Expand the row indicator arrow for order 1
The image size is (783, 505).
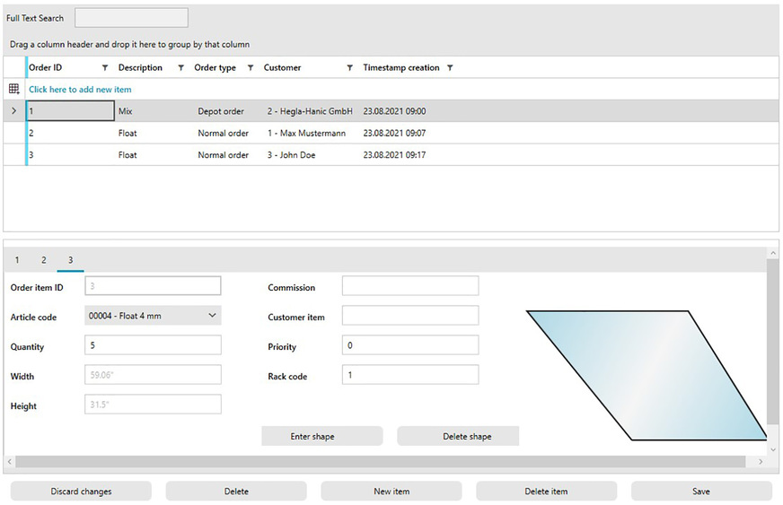pos(13,111)
